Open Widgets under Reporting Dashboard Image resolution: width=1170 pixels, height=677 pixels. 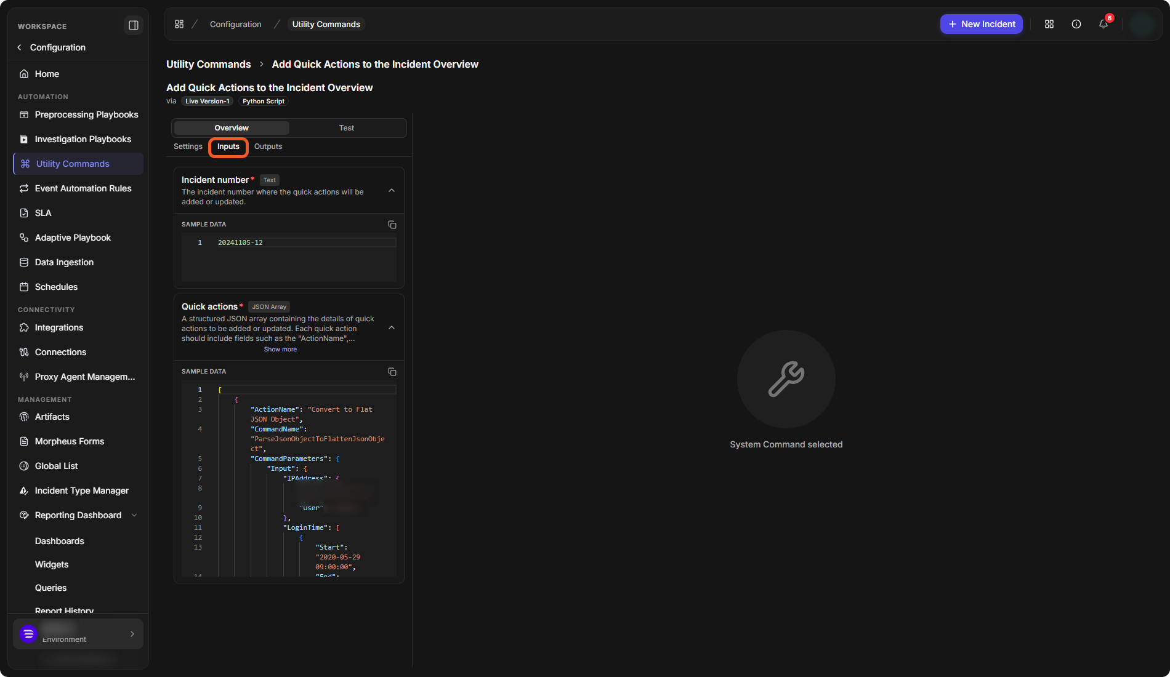(52, 564)
